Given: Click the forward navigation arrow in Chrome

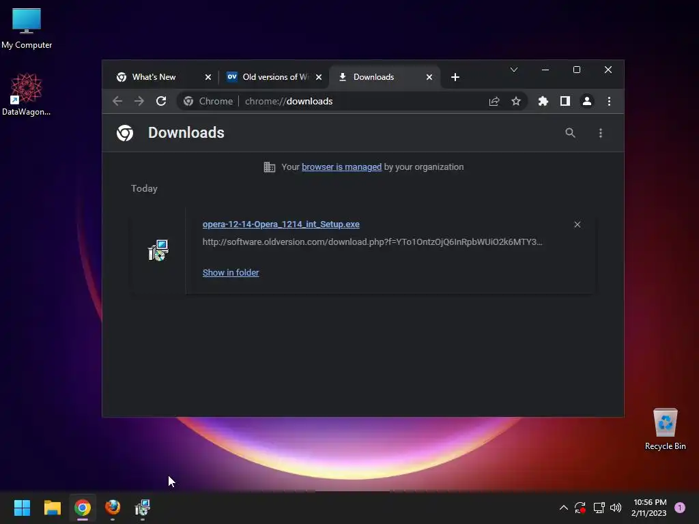Looking at the screenshot, I should pos(139,101).
